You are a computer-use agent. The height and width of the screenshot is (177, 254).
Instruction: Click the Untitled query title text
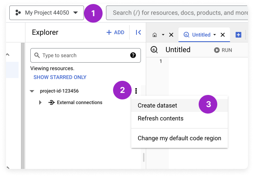click(x=178, y=50)
